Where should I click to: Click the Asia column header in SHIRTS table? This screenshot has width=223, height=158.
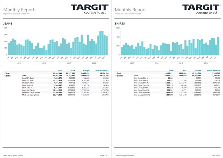click(184, 70)
